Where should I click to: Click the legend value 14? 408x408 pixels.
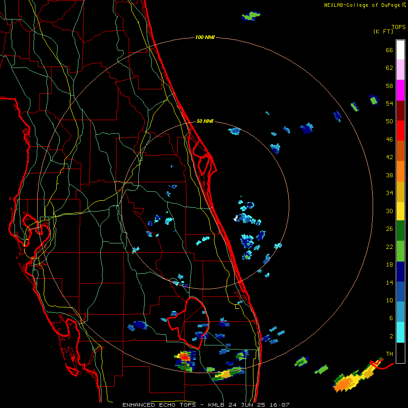click(389, 282)
